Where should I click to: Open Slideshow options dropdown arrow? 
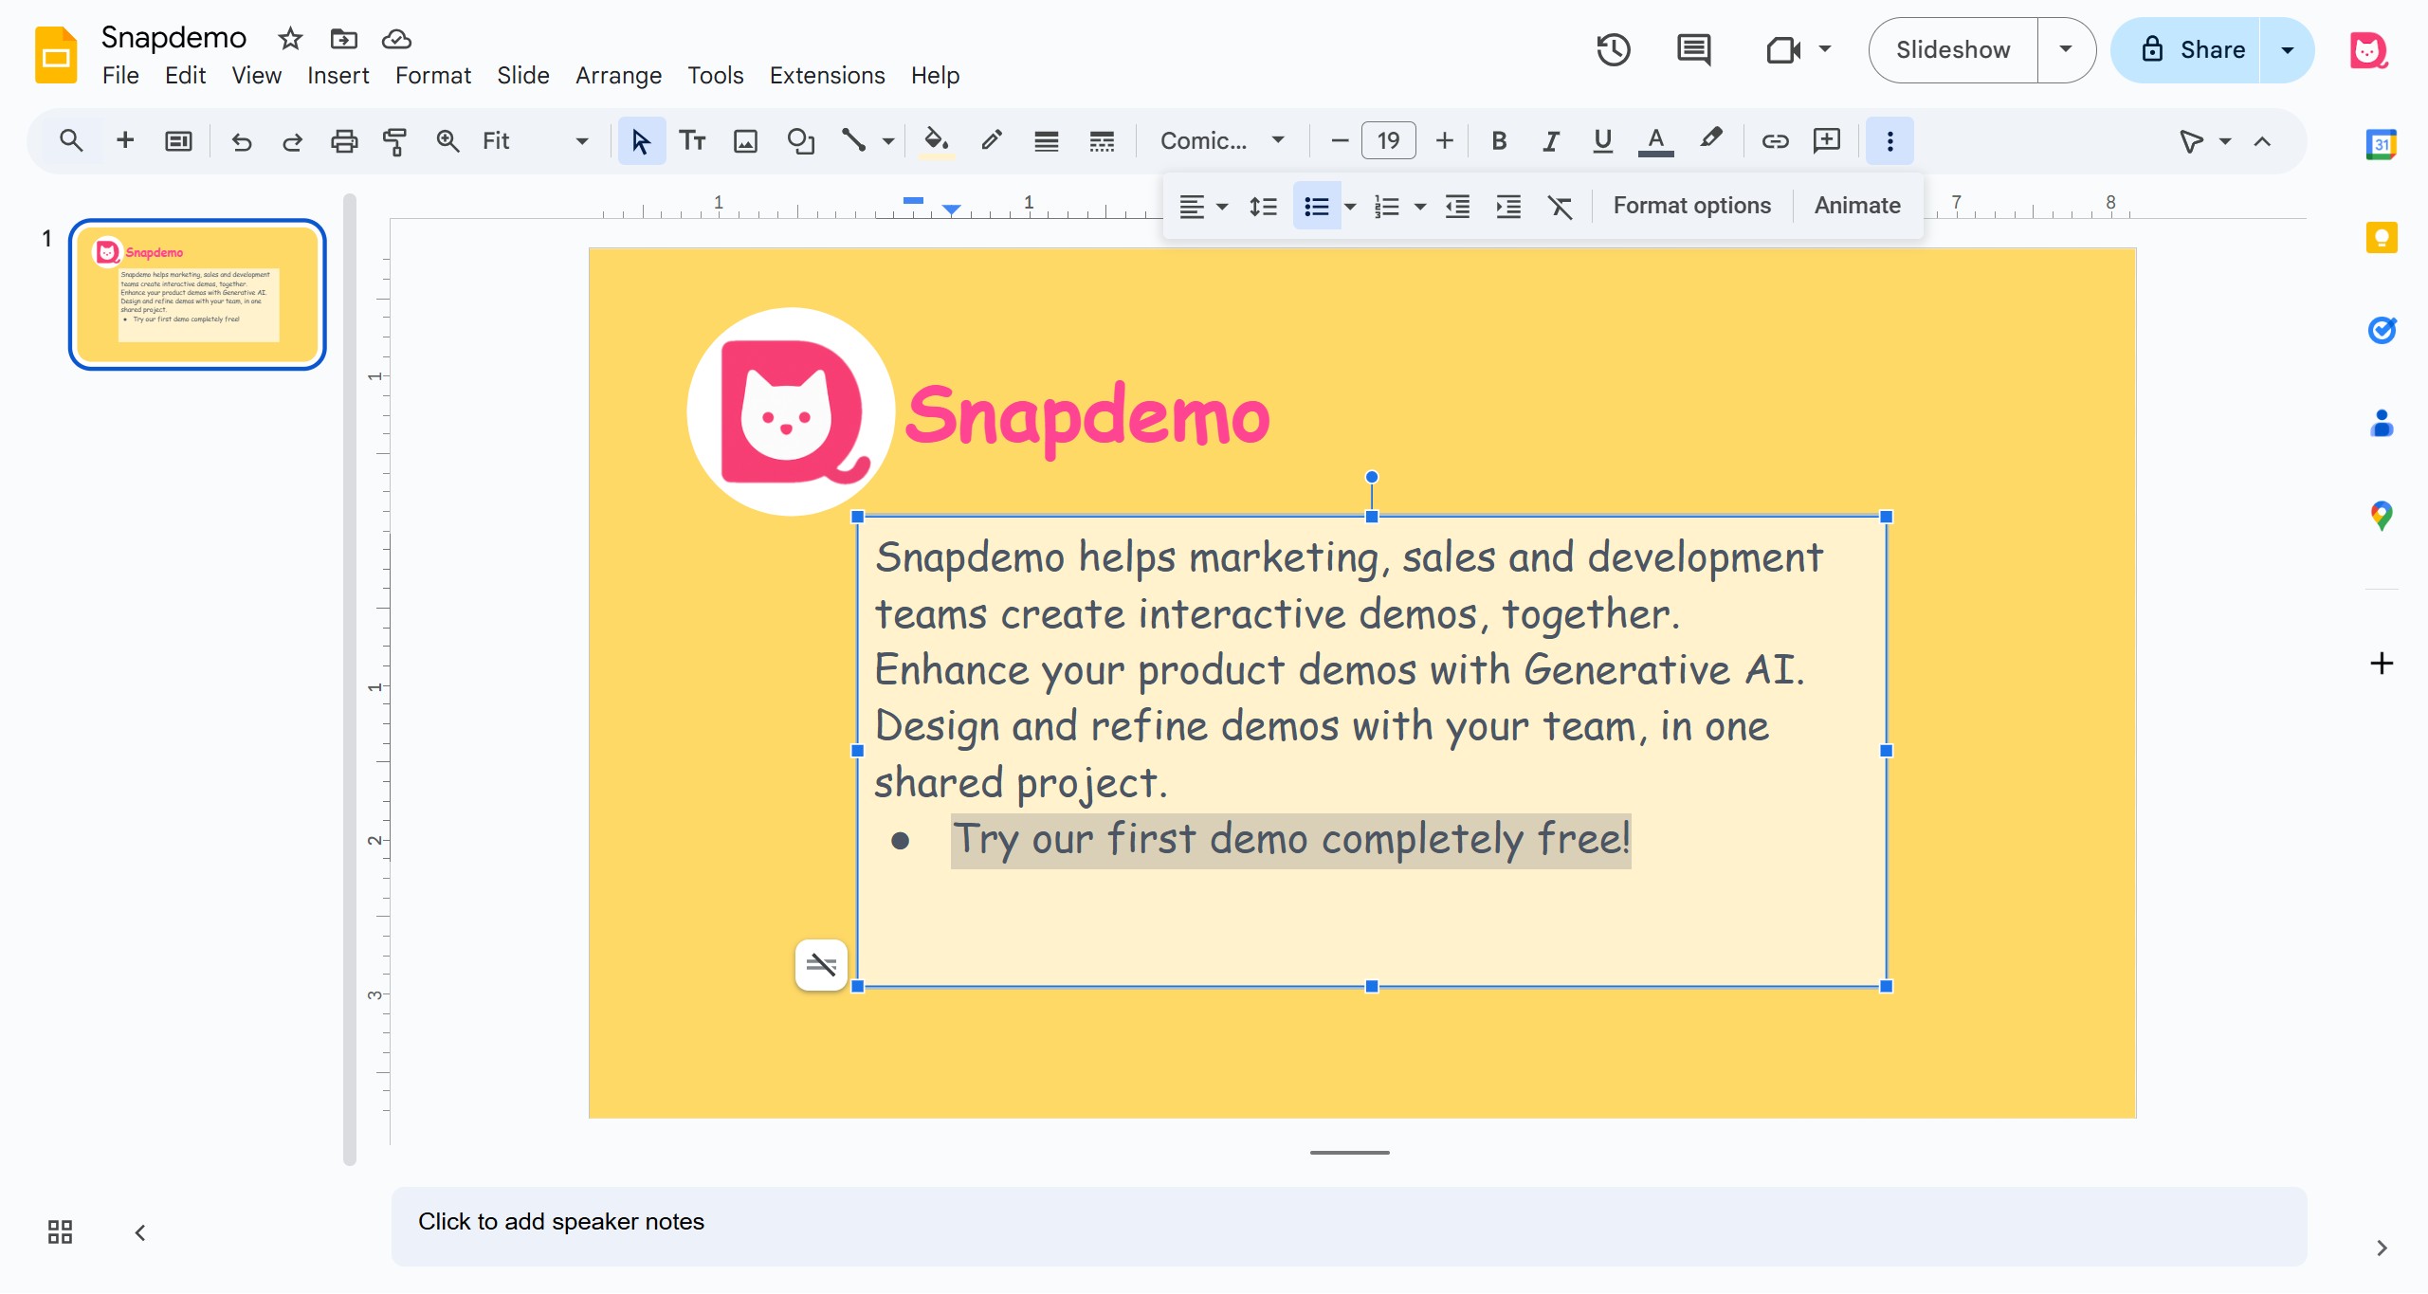click(2066, 49)
